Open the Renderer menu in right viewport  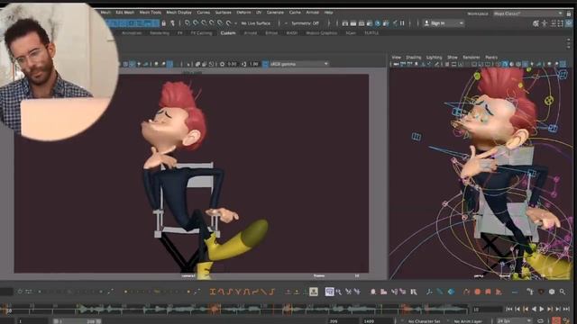click(x=472, y=58)
